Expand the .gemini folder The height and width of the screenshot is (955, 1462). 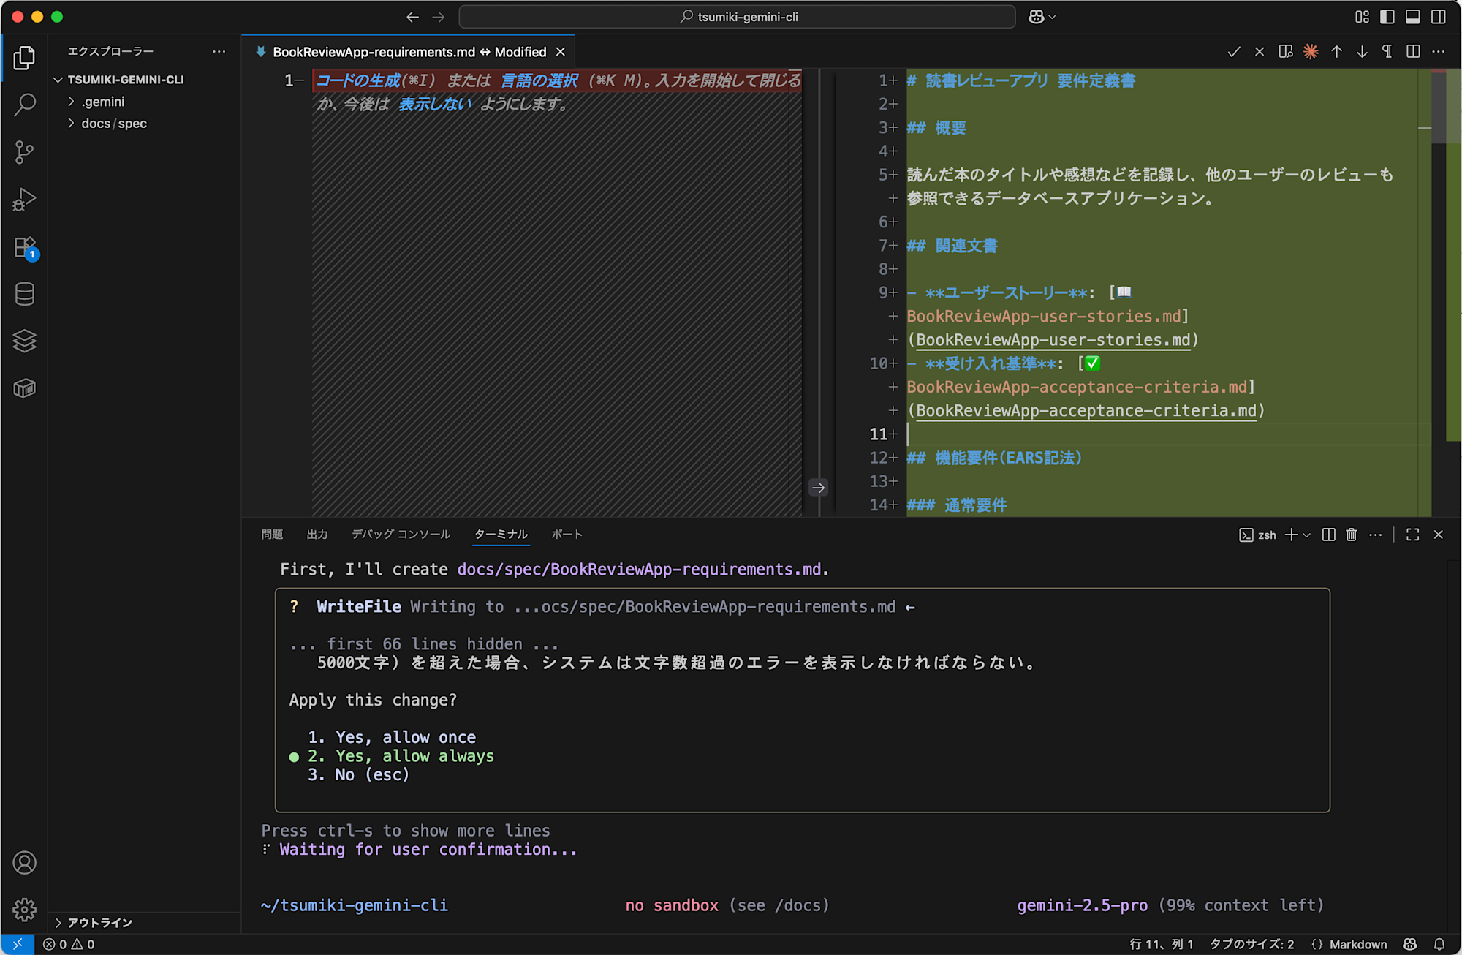146,102
